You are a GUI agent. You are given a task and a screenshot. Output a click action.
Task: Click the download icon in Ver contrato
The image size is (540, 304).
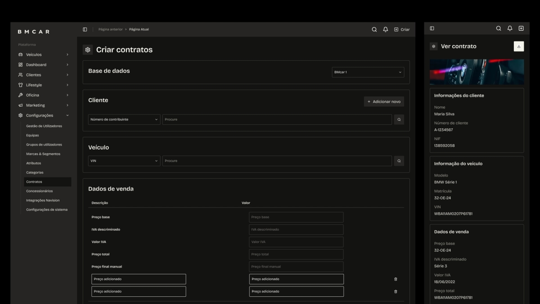click(x=519, y=46)
